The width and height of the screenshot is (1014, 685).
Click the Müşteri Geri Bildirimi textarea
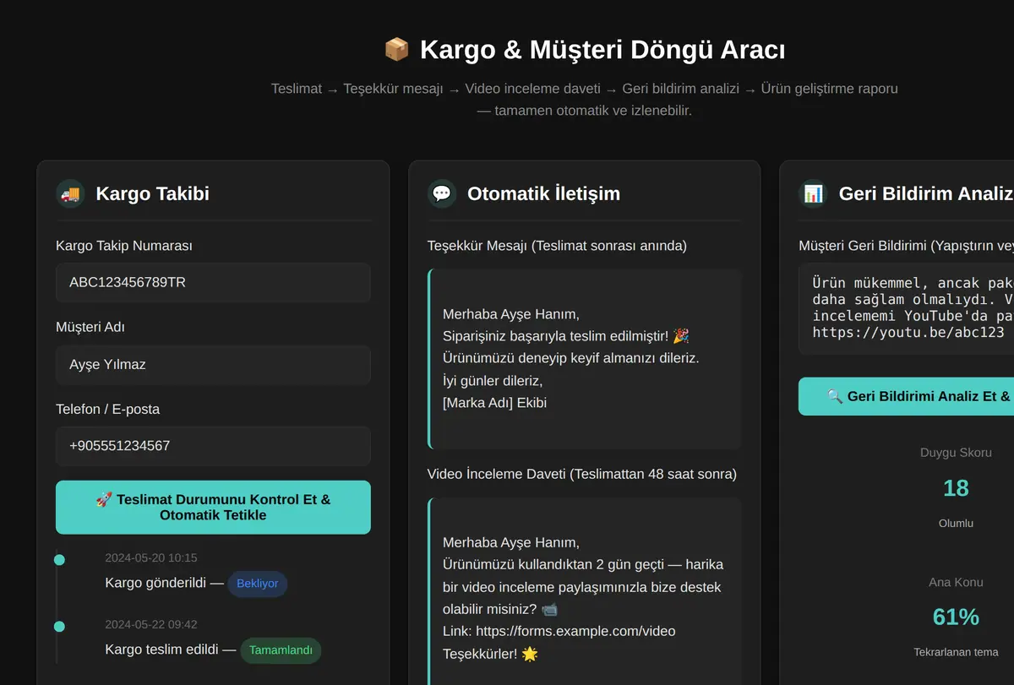point(906,308)
